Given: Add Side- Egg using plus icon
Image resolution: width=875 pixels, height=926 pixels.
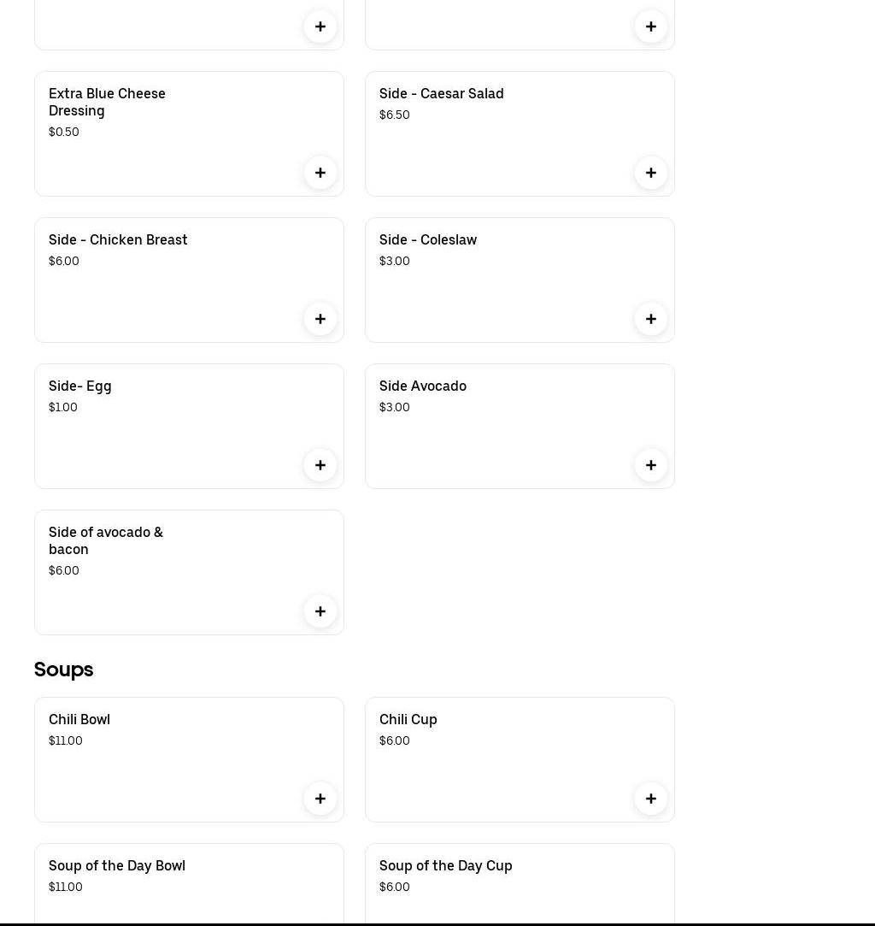Looking at the screenshot, I should click(320, 465).
